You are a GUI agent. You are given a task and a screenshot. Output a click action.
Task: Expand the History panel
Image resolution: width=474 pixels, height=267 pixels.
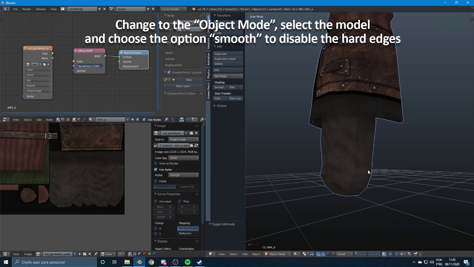(214, 106)
